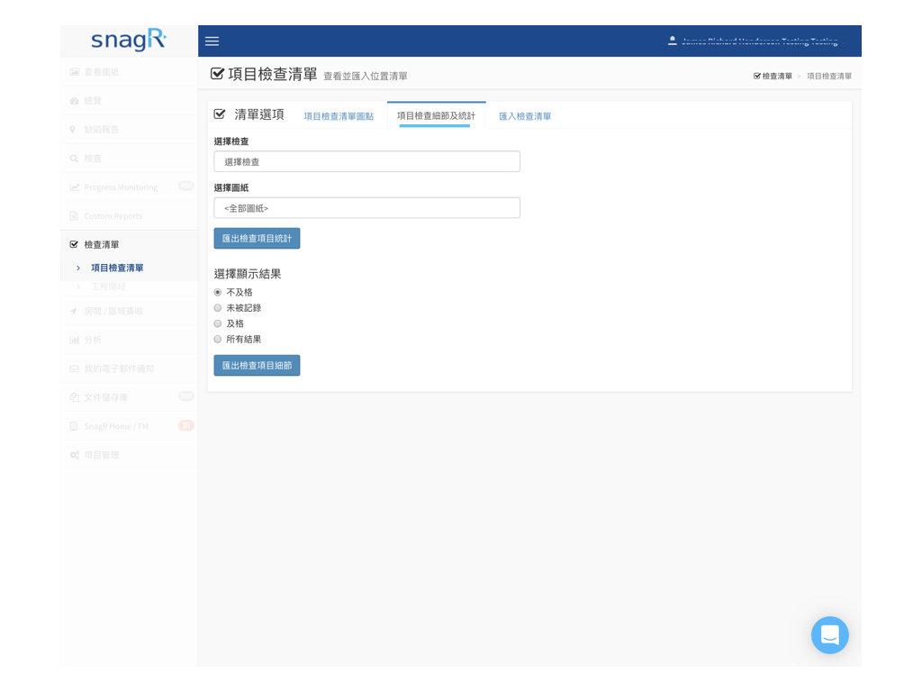The height and width of the screenshot is (692, 922).
Task: Click the check icon beside 清單選項
Action: pos(220,114)
